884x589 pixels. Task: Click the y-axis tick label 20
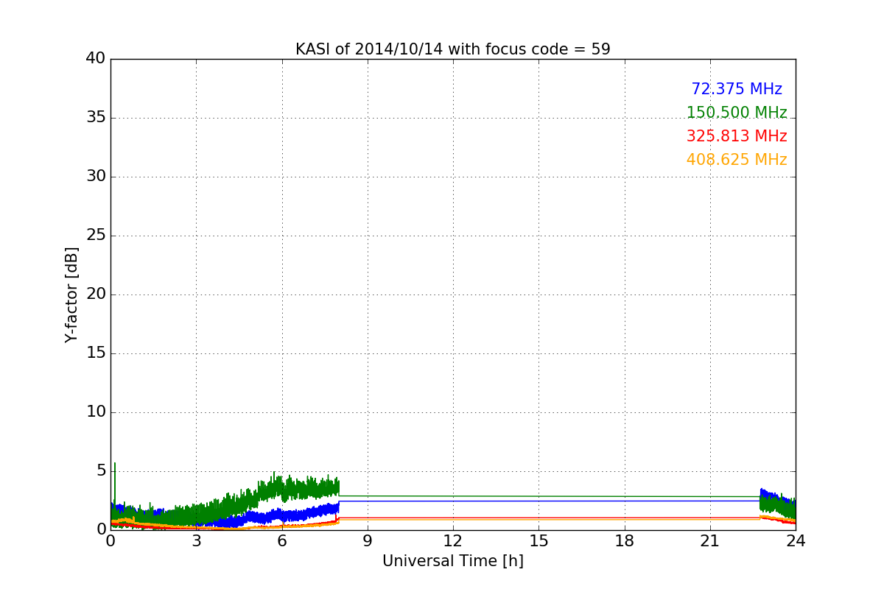[x=96, y=294]
